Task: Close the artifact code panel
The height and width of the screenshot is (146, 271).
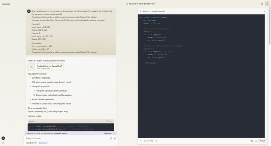Action: click(264, 11)
